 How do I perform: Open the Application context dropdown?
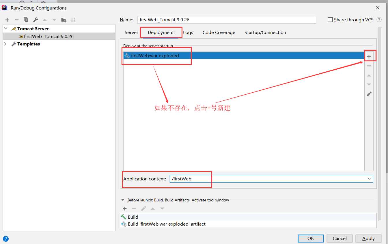[x=370, y=179]
